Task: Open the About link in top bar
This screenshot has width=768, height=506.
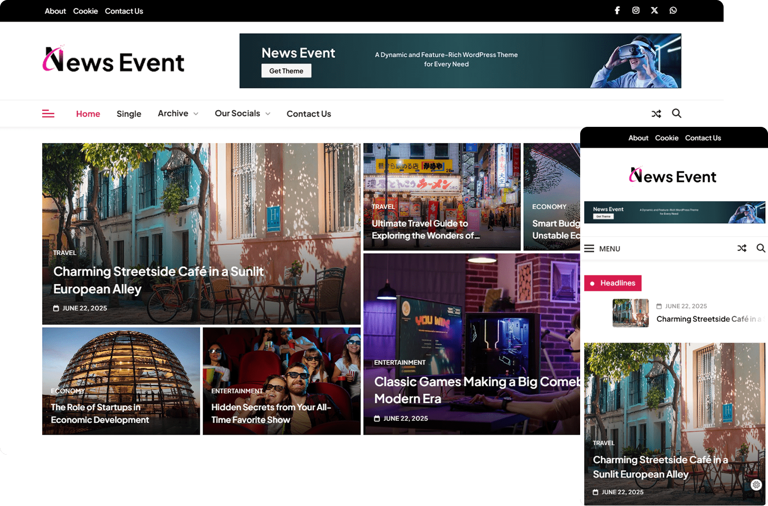Action: click(x=55, y=11)
